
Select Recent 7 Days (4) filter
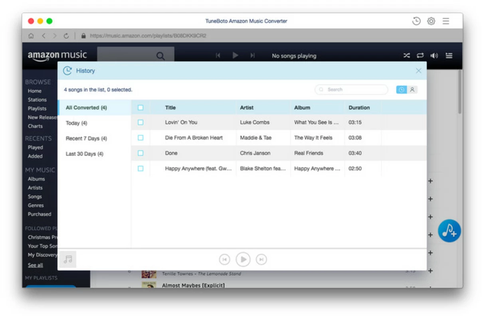tap(94, 138)
